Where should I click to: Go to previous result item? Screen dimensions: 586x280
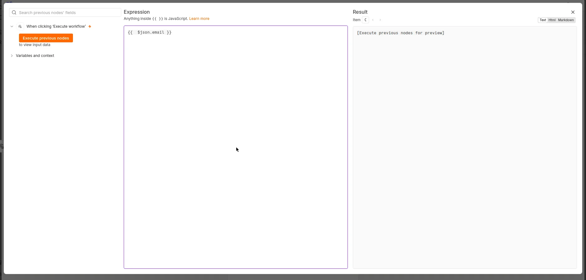tap(373, 20)
